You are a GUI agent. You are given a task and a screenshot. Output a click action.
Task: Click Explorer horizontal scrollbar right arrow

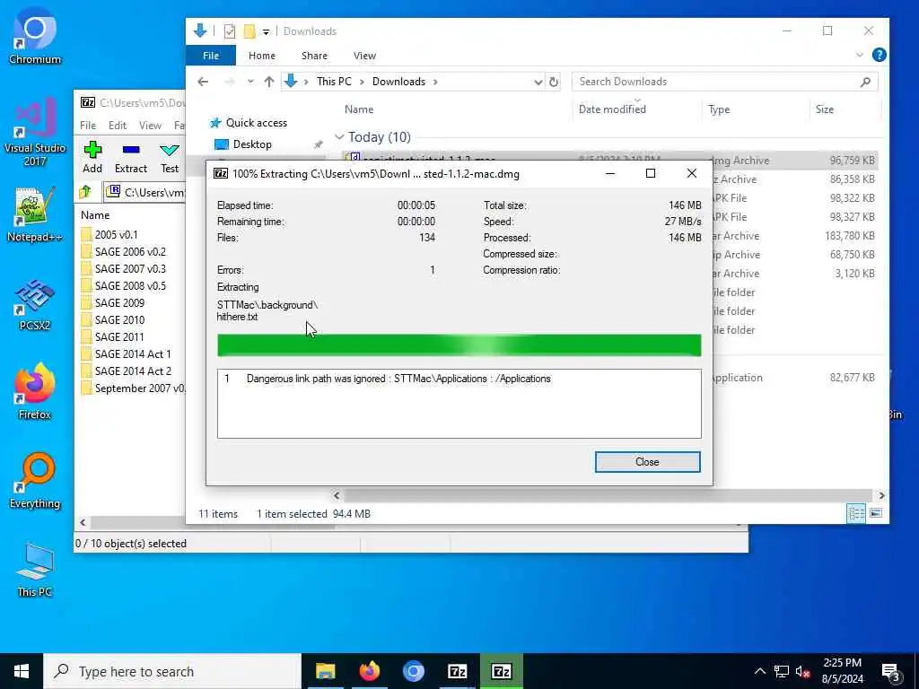click(881, 495)
